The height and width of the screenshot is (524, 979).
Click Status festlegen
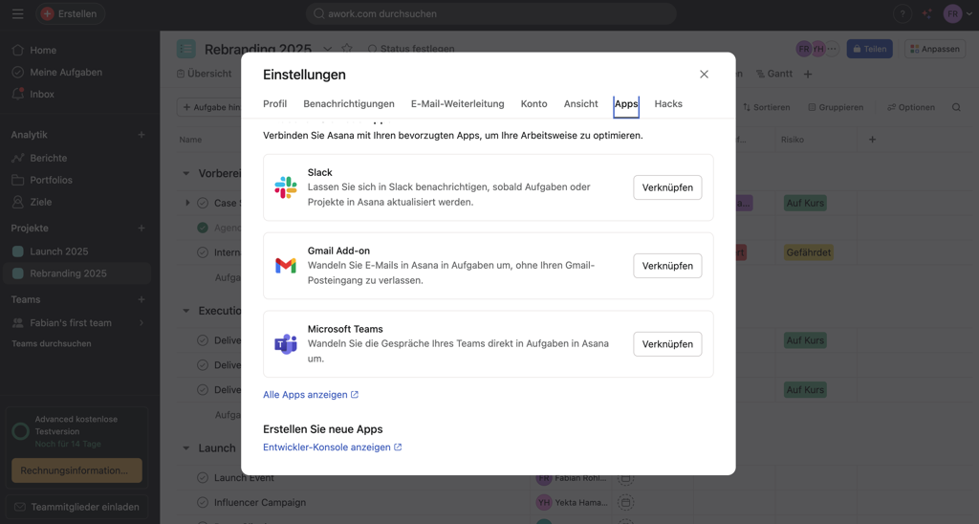(411, 49)
